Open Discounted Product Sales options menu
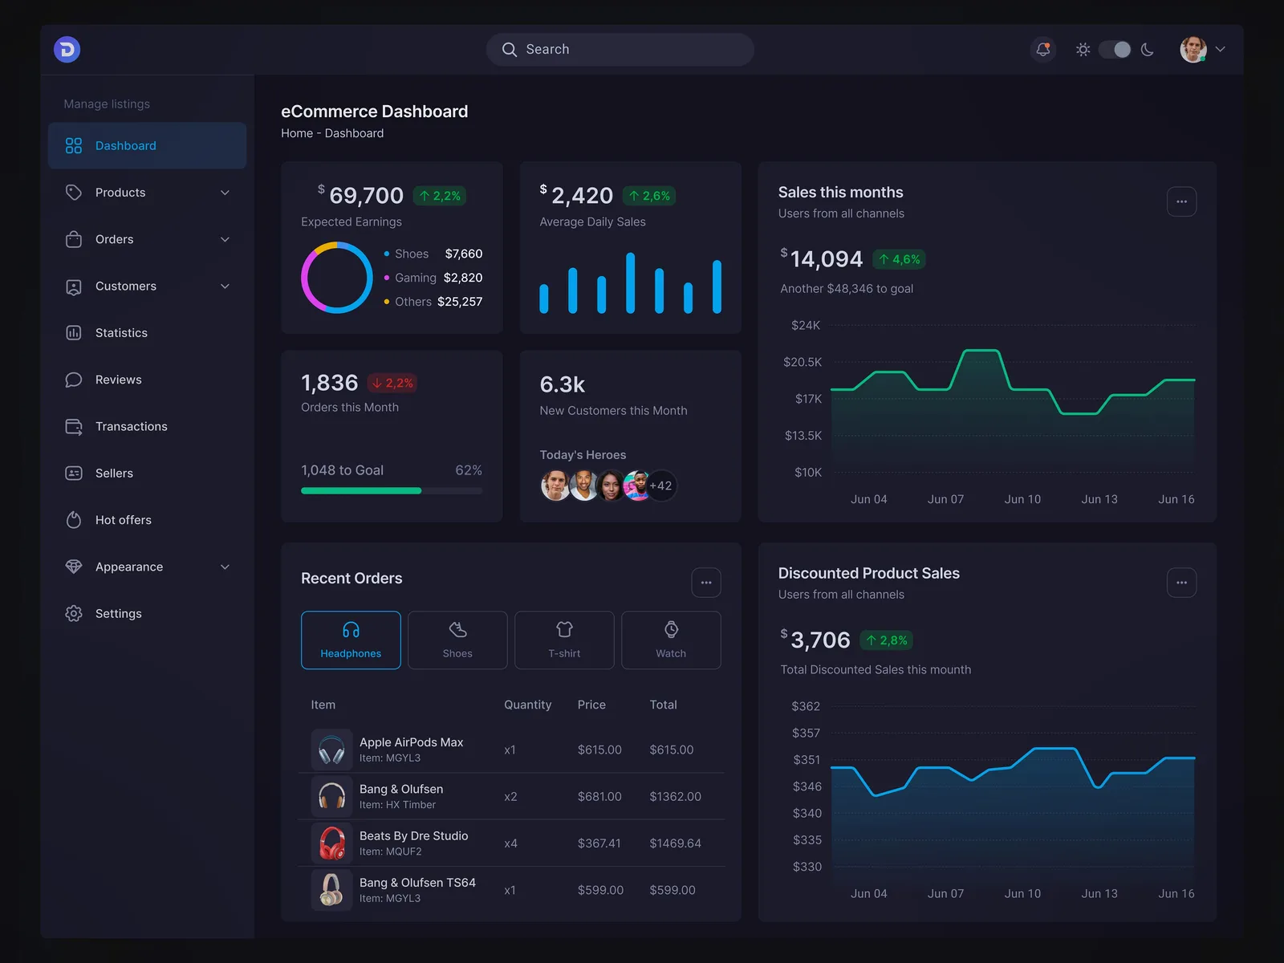This screenshot has height=963, width=1284. (x=1181, y=583)
